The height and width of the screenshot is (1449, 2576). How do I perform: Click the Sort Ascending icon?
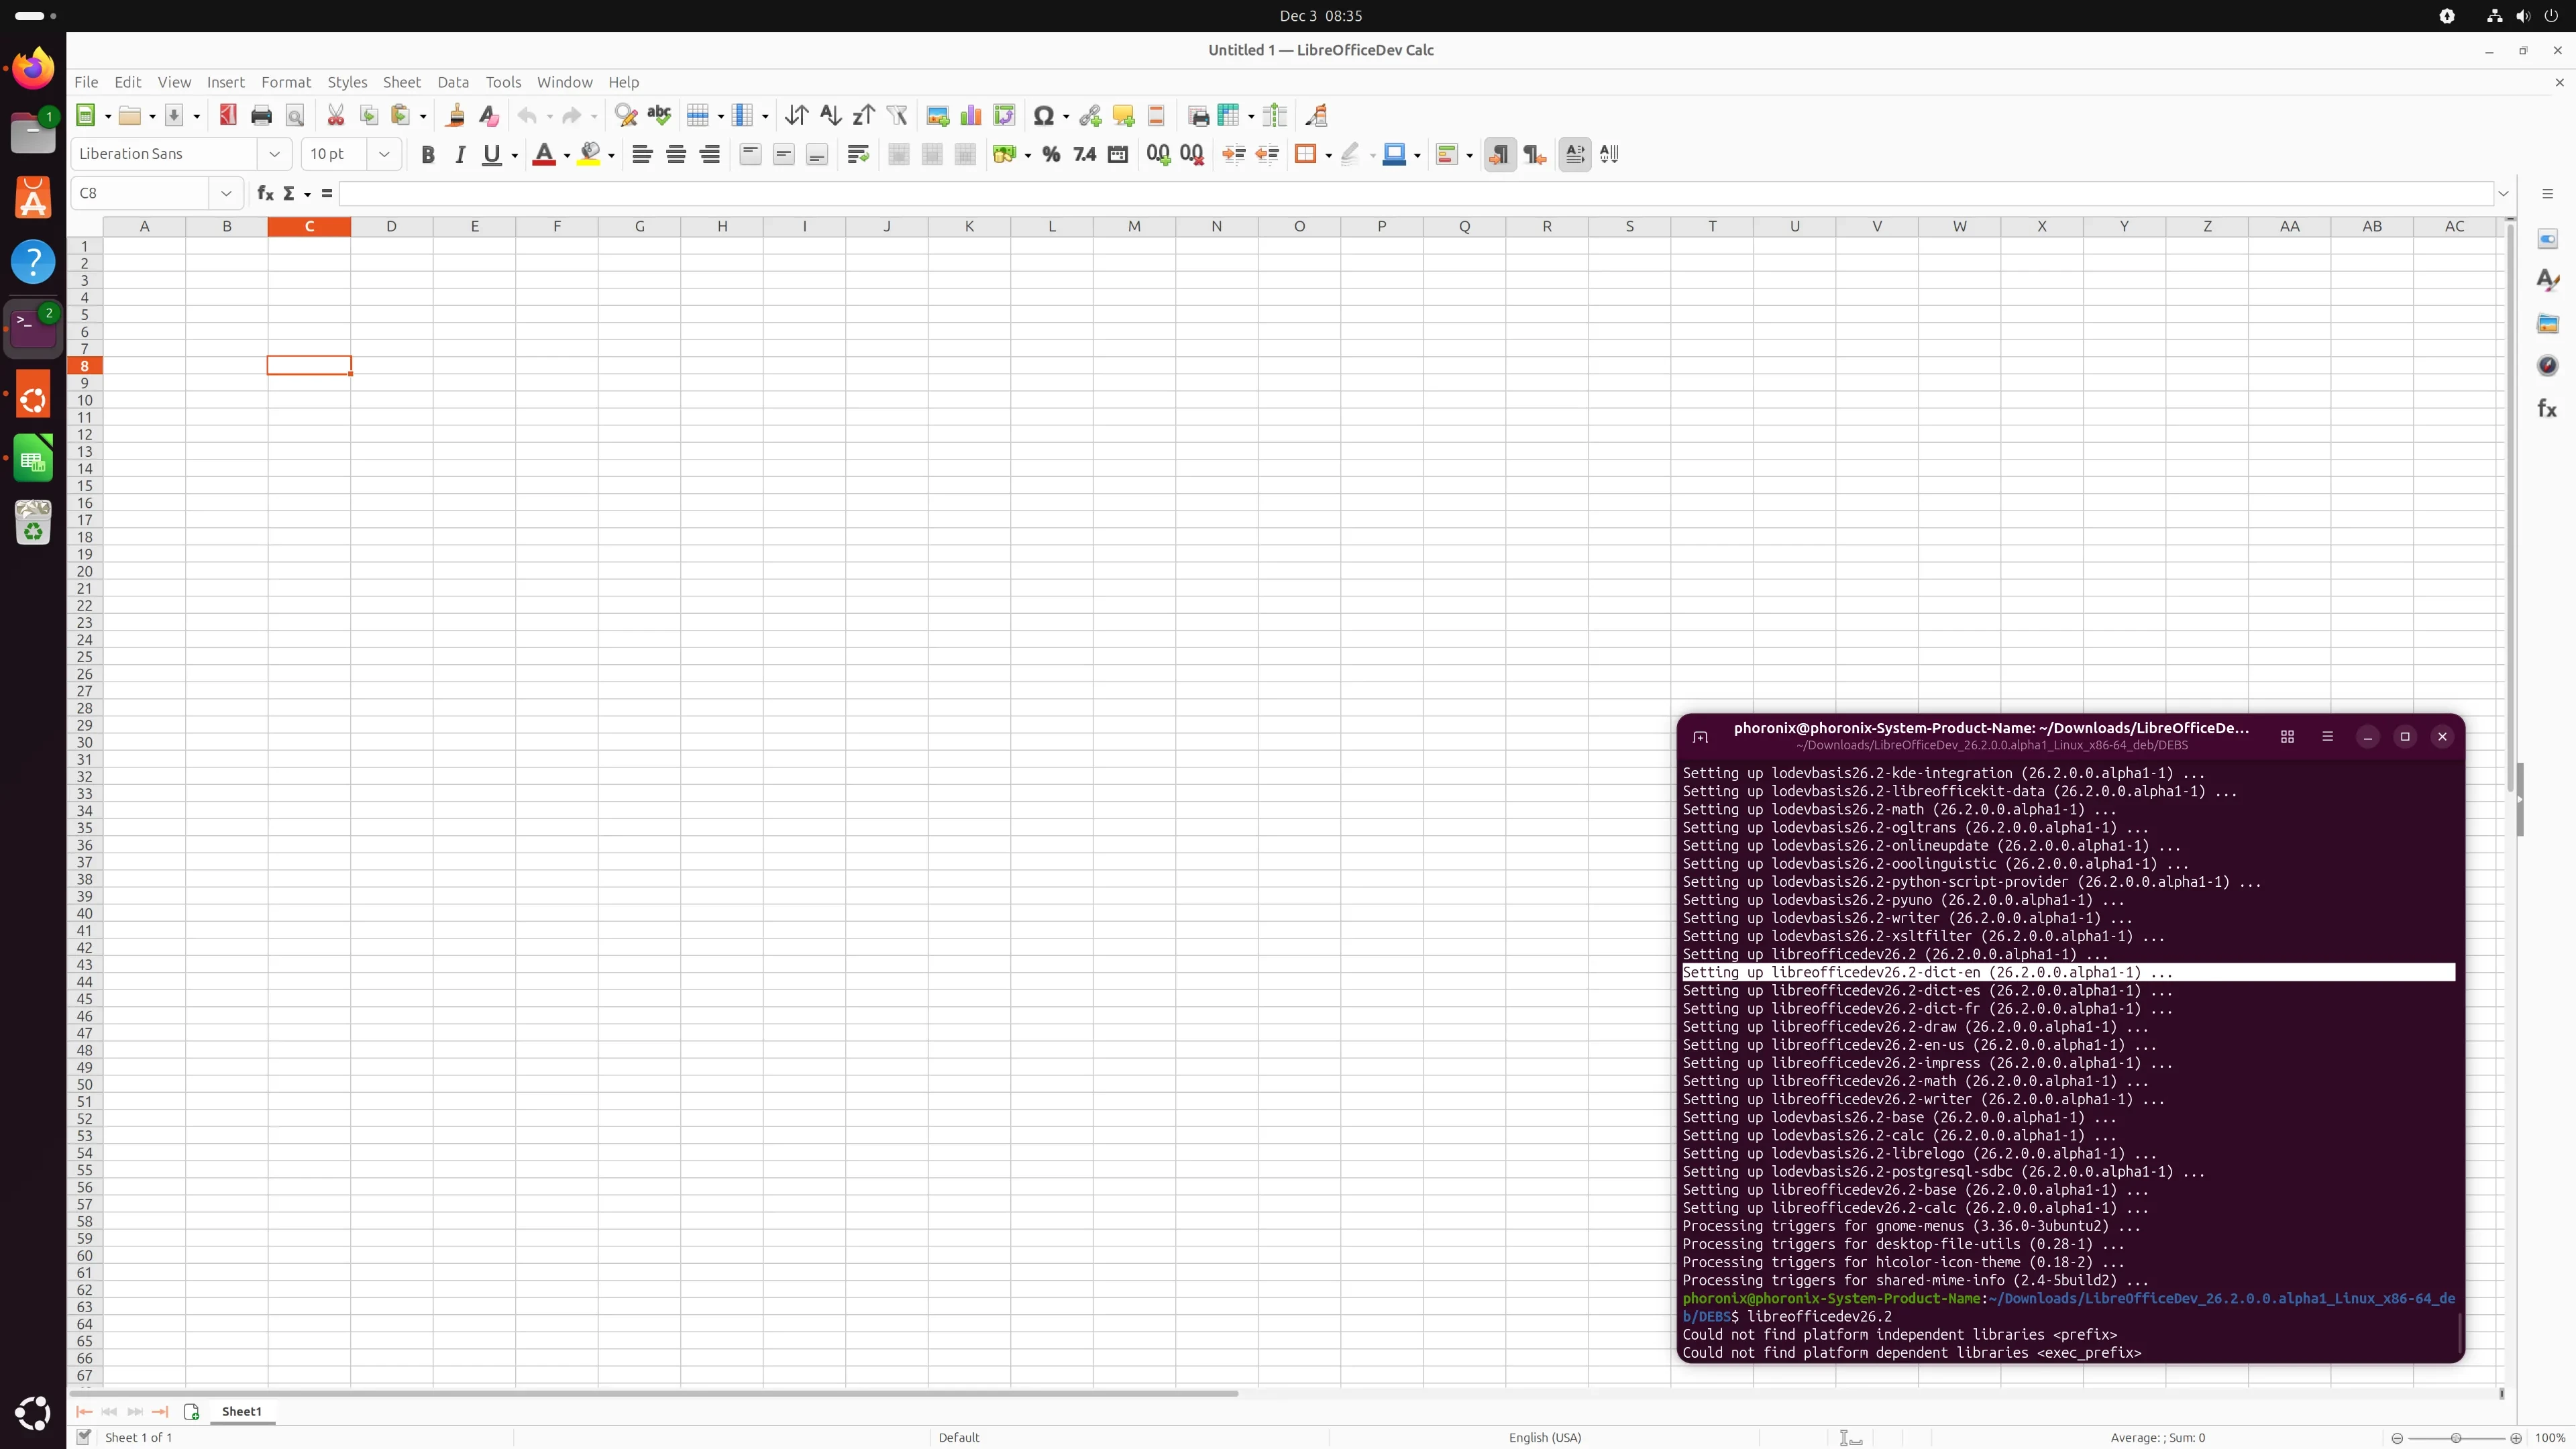(830, 116)
